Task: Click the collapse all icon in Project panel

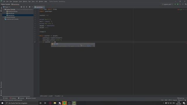Action: pyautogui.click(x=26, y=7)
